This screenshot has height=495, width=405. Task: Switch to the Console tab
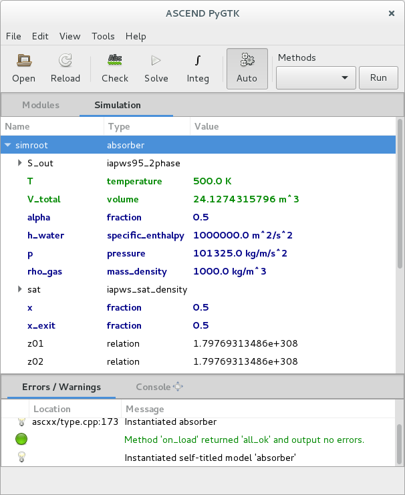(153, 387)
